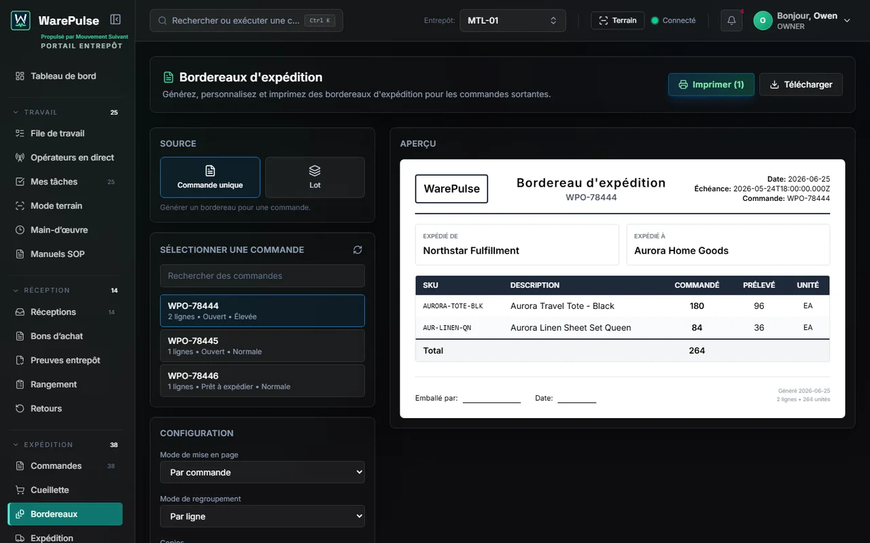870x543 pixels.
Task: Click the download arrow icon in Télécharger
Action: [x=774, y=85]
